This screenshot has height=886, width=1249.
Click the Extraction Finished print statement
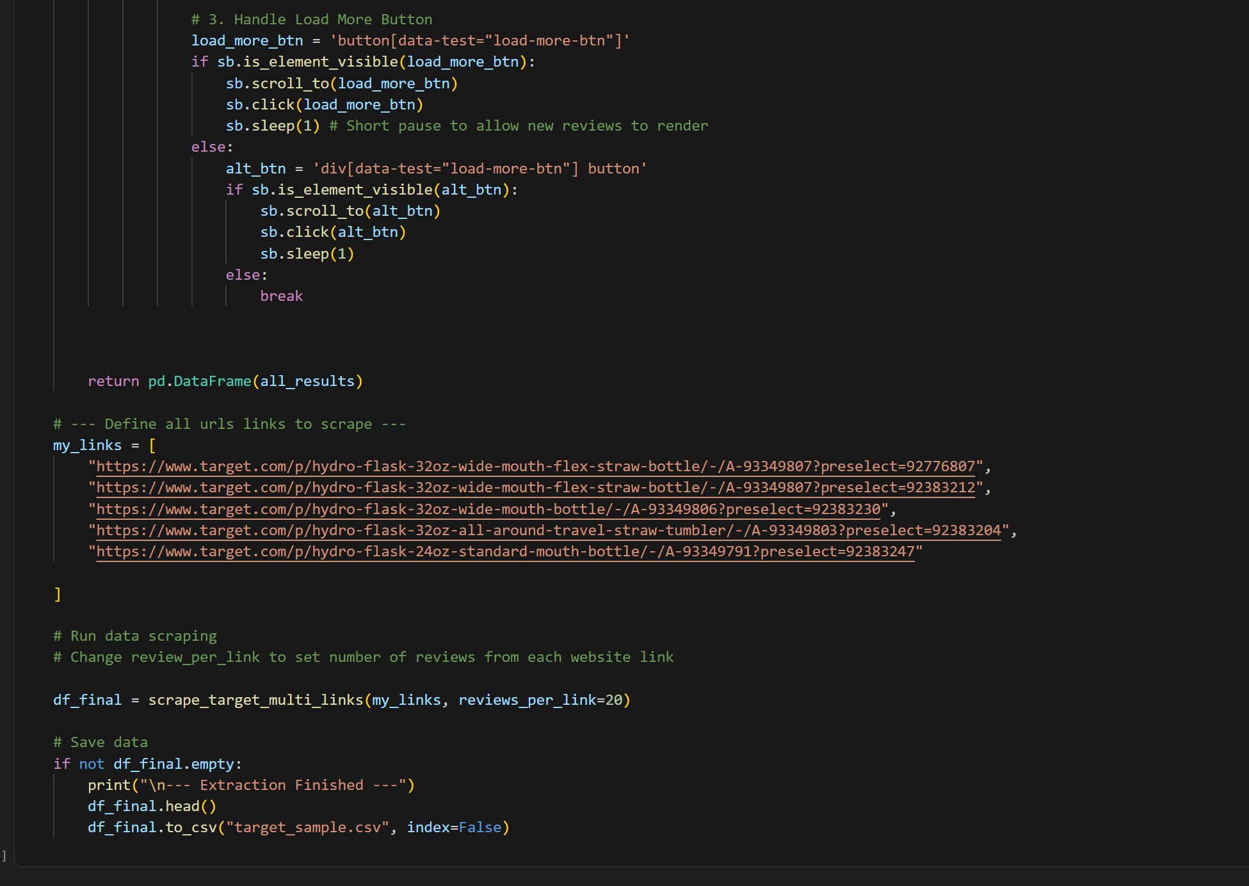pyautogui.click(x=251, y=785)
